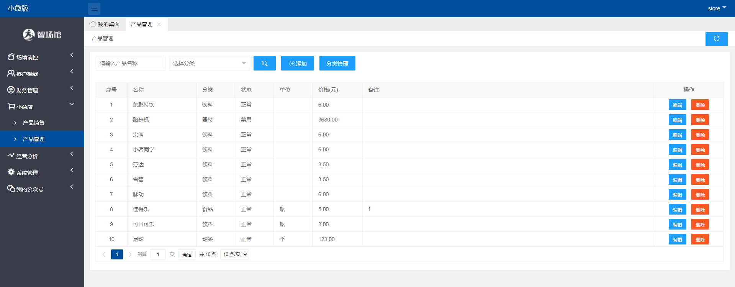The image size is (735, 287).
Task: Click the refresh icon button
Action: pos(716,39)
